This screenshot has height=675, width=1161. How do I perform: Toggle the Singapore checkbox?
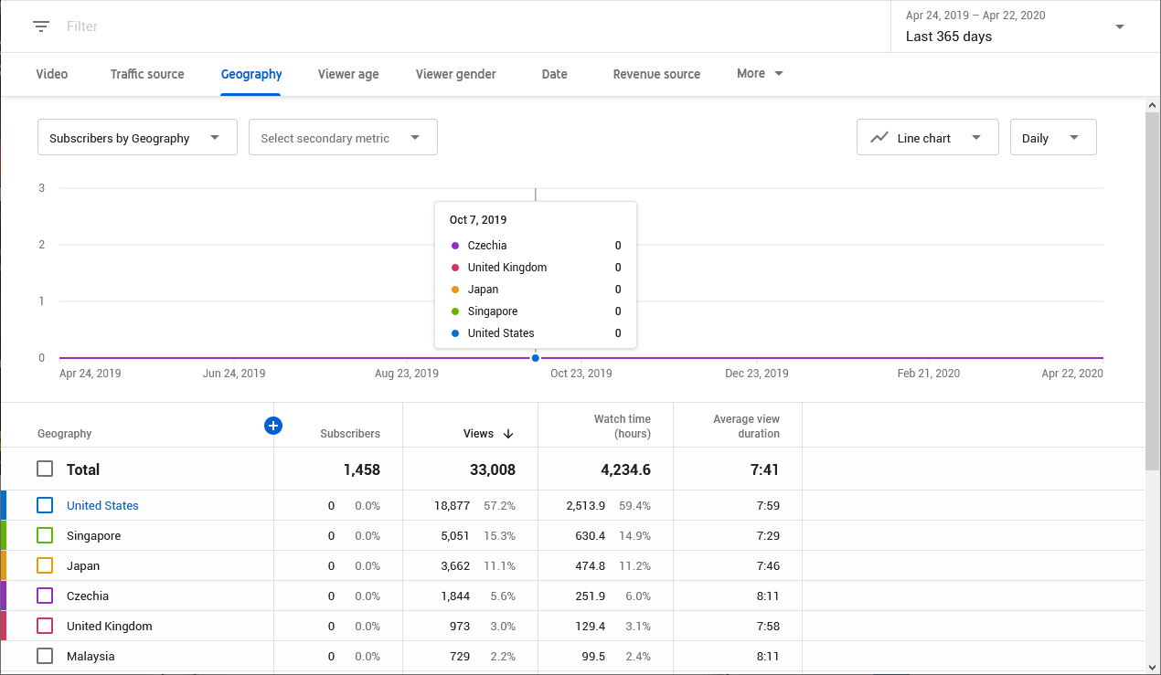[x=45, y=535]
